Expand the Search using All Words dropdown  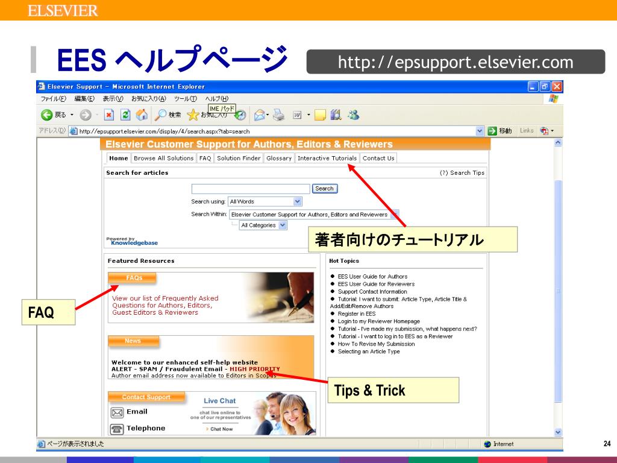(298, 201)
